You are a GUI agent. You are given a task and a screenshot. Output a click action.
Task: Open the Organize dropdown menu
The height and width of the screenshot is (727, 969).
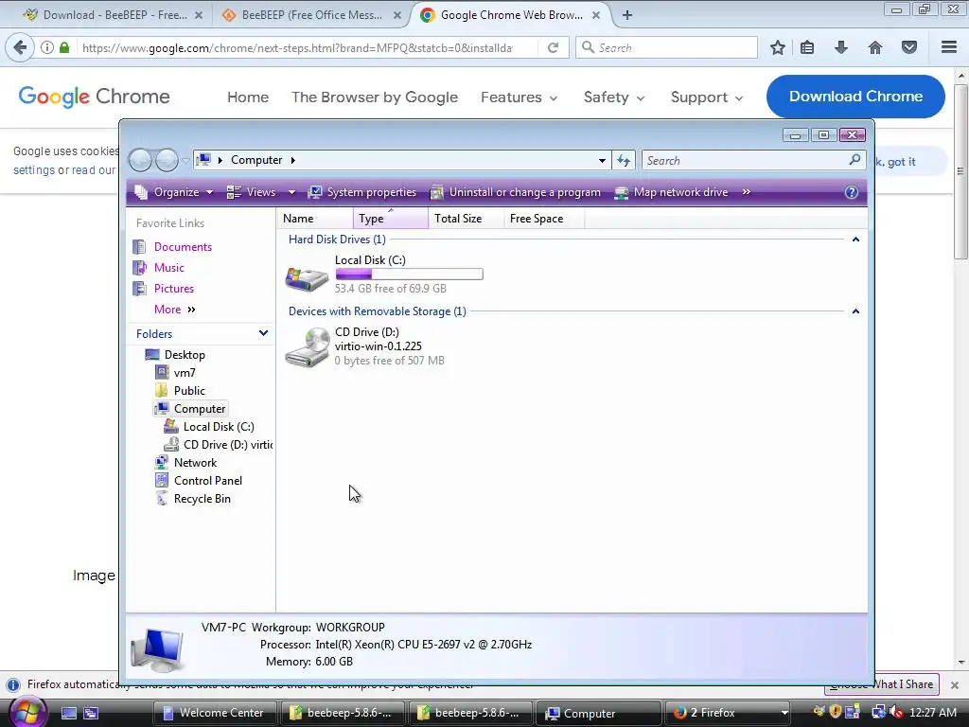pos(174,192)
